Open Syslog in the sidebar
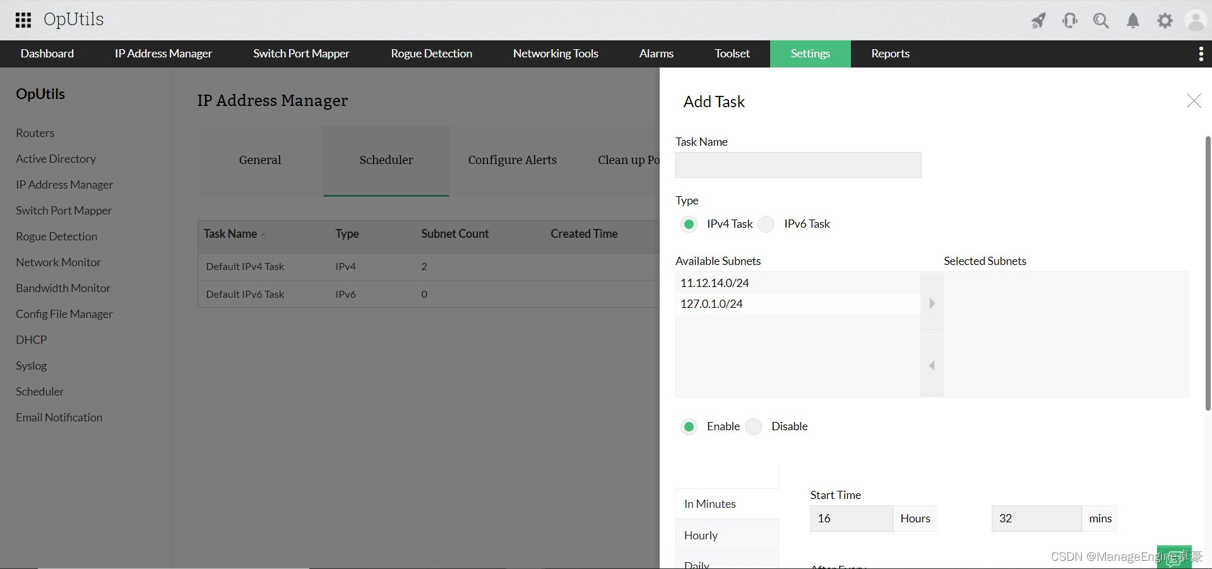Viewport: 1212px width, 569px height. pyautogui.click(x=32, y=366)
